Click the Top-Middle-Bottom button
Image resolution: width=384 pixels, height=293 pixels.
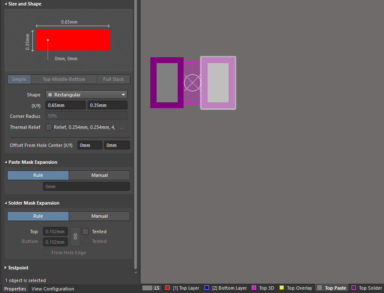click(64, 79)
